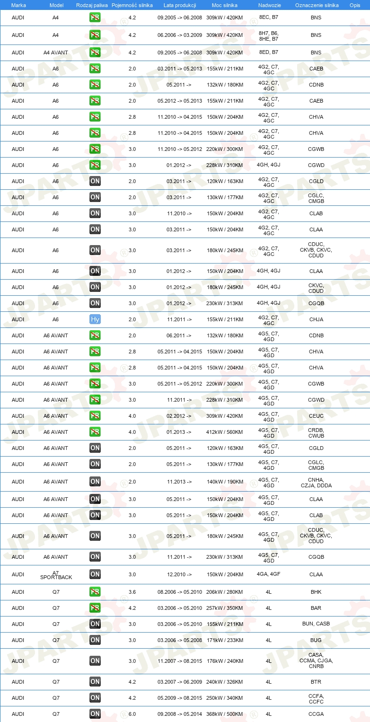Click the 11.2013 -> production date cell
The image size is (370, 722).
pos(179,482)
